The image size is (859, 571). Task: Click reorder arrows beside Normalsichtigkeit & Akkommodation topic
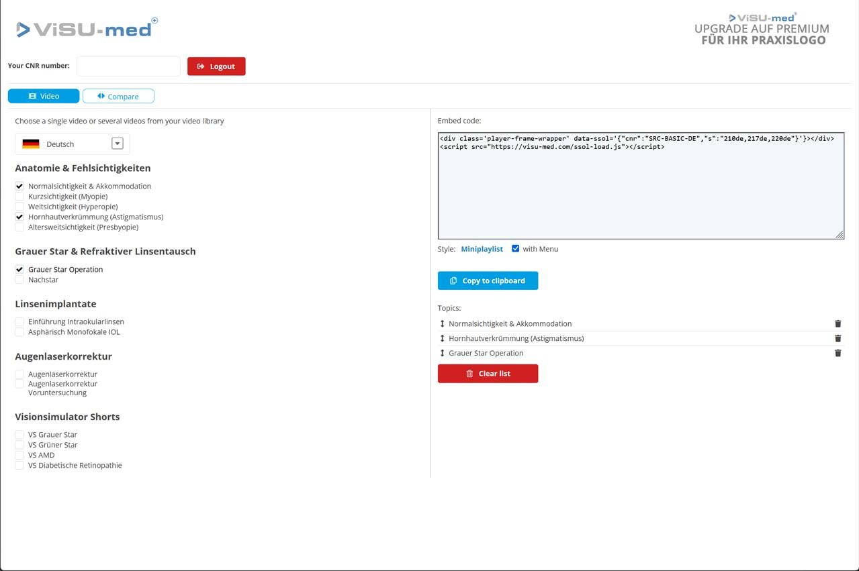pos(442,323)
